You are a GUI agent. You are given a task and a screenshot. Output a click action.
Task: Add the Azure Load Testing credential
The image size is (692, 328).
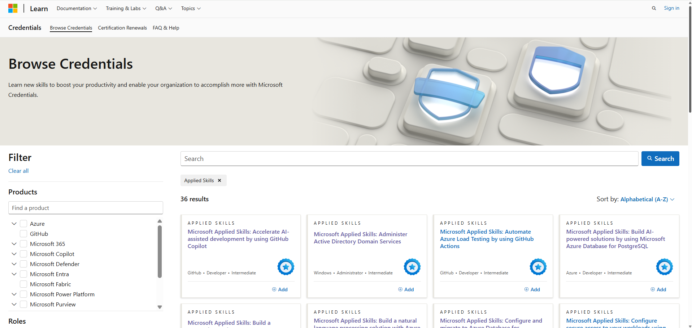click(x=532, y=289)
